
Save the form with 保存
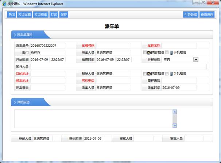click(x=64, y=15)
